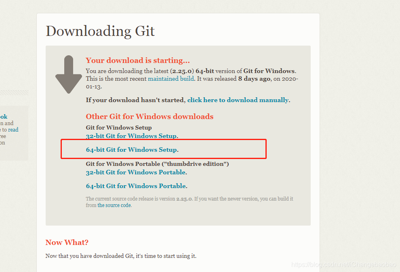Click the 'Now What?' section heading
Screen dimensions: 400x272
[67, 242]
